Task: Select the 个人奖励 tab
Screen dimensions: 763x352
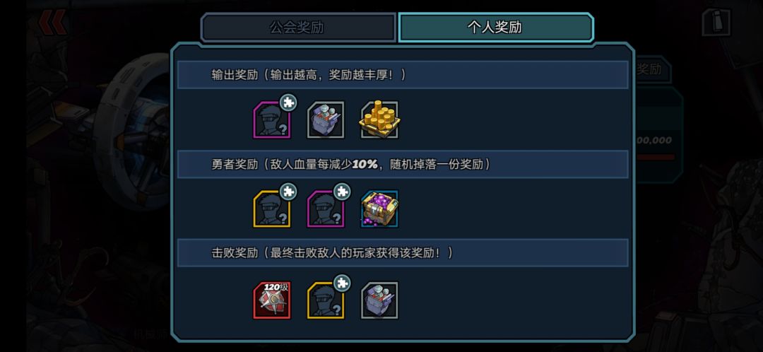Action: [x=495, y=28]
